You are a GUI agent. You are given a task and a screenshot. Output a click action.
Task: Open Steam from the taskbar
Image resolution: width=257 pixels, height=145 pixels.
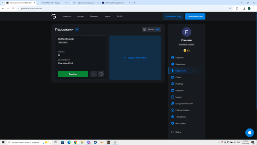[95, 142]
